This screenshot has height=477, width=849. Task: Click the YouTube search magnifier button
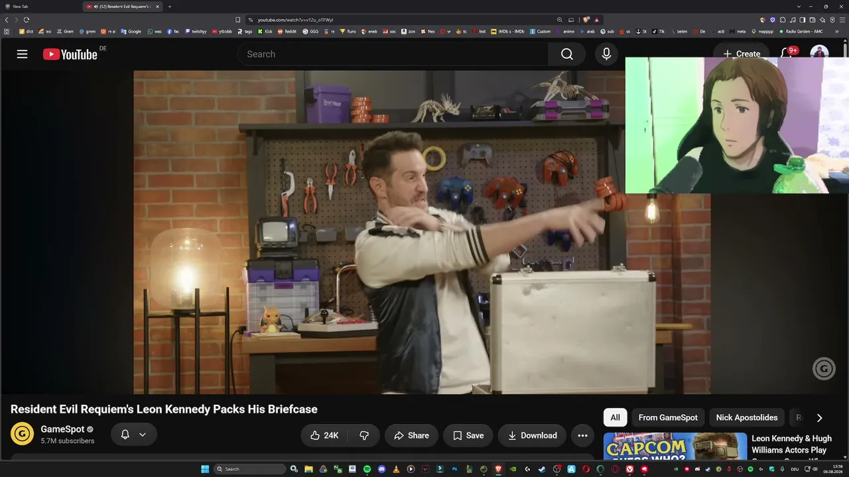[567, 54]
